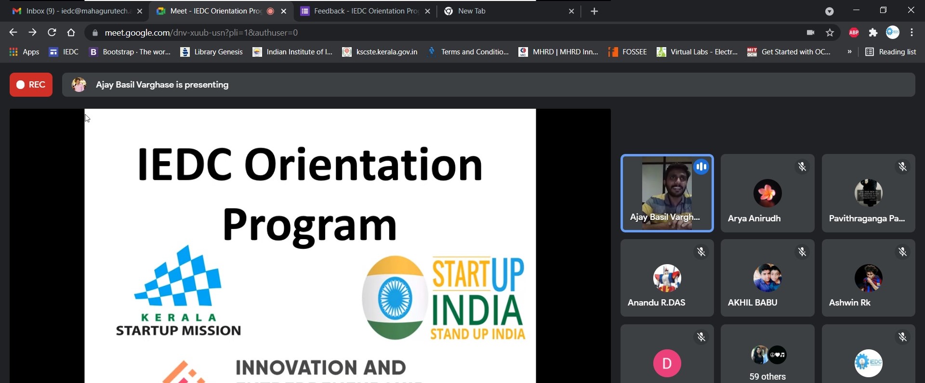
Task: Open the Library Genesis bookmark
Action: point(212,51)
